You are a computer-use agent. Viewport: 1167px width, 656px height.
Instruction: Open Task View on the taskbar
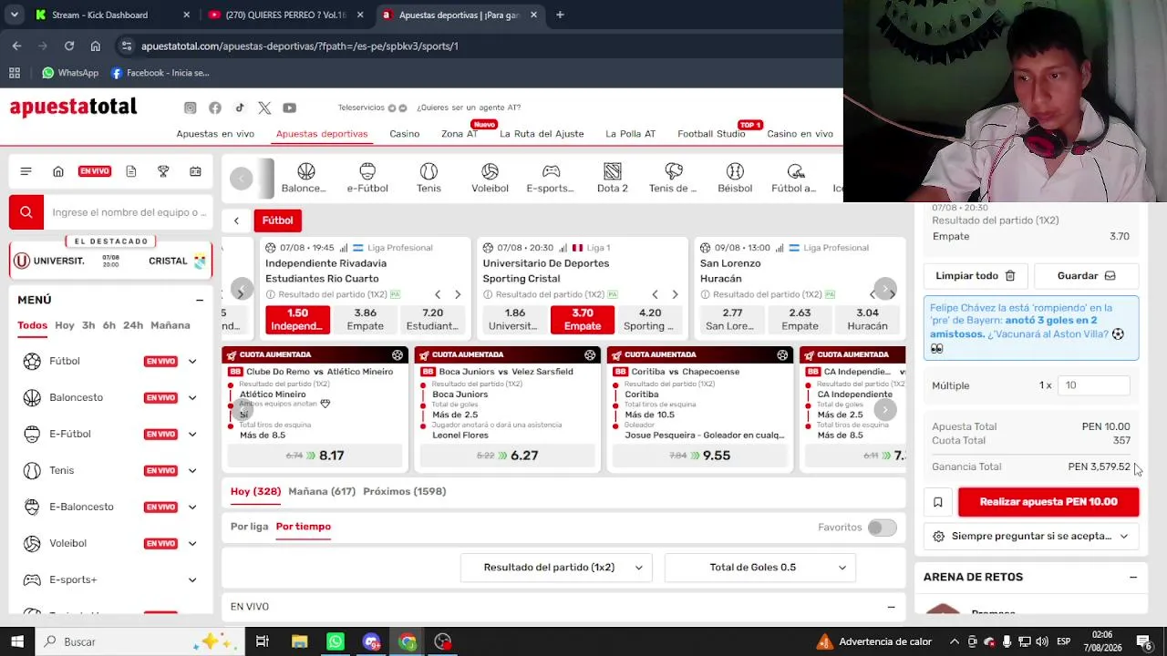(x=262, y=641)
